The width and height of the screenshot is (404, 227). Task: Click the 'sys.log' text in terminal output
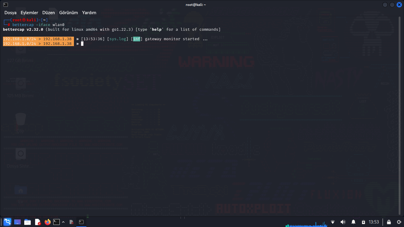(x=118, y=39)
